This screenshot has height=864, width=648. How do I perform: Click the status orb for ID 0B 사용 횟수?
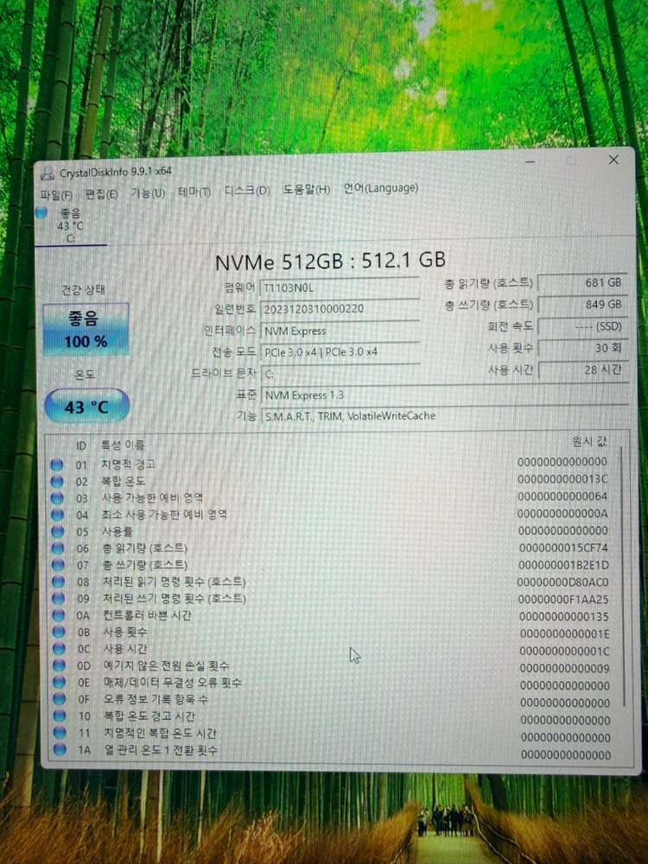tap(59, 632)
